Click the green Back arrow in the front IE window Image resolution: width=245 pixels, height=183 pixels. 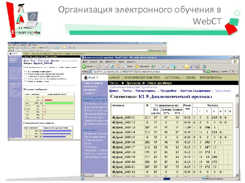click(x=84, y=67)
